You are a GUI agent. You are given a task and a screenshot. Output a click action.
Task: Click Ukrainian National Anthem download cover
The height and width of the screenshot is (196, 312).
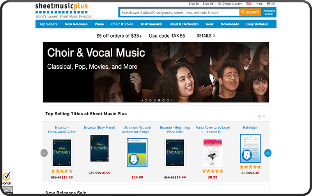(137, 153)
